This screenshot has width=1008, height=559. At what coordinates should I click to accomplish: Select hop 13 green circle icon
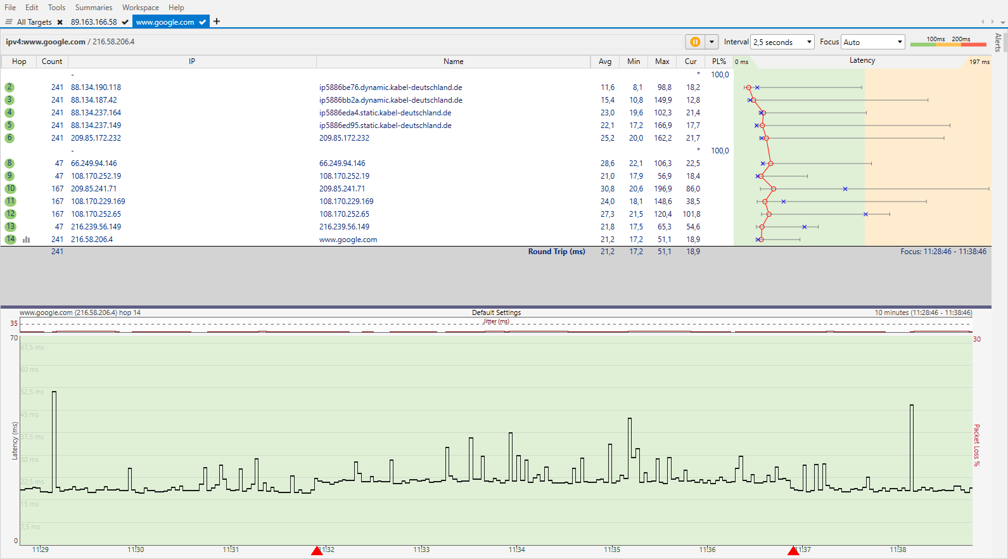10,227
